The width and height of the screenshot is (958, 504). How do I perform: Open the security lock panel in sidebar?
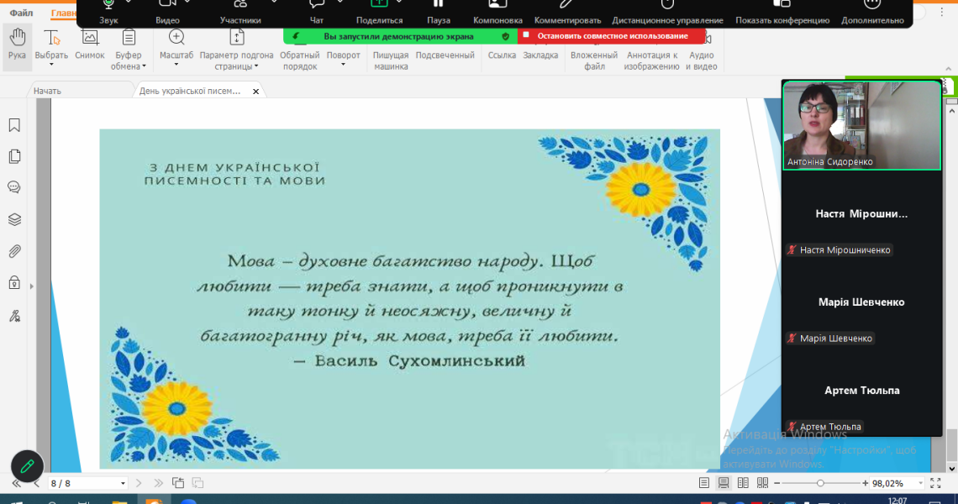click(14, 283)
